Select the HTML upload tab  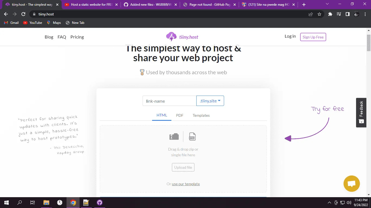[162, 115]
